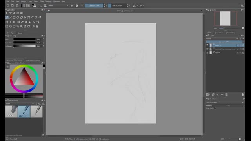This screenshot has height=141, width=251.
Task: Open the toolbar blending mode dropdown
Action: (58, 5)
